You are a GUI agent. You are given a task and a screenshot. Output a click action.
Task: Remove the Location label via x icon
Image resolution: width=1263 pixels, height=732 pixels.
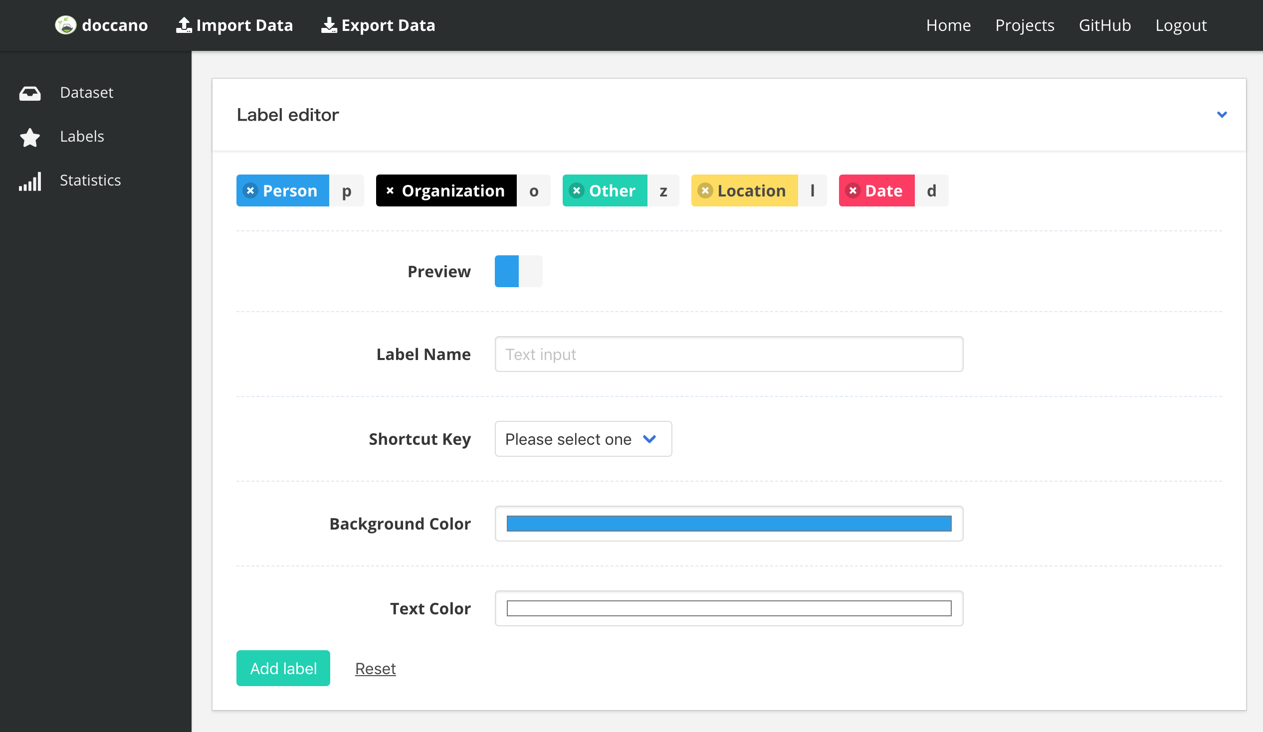705,190
